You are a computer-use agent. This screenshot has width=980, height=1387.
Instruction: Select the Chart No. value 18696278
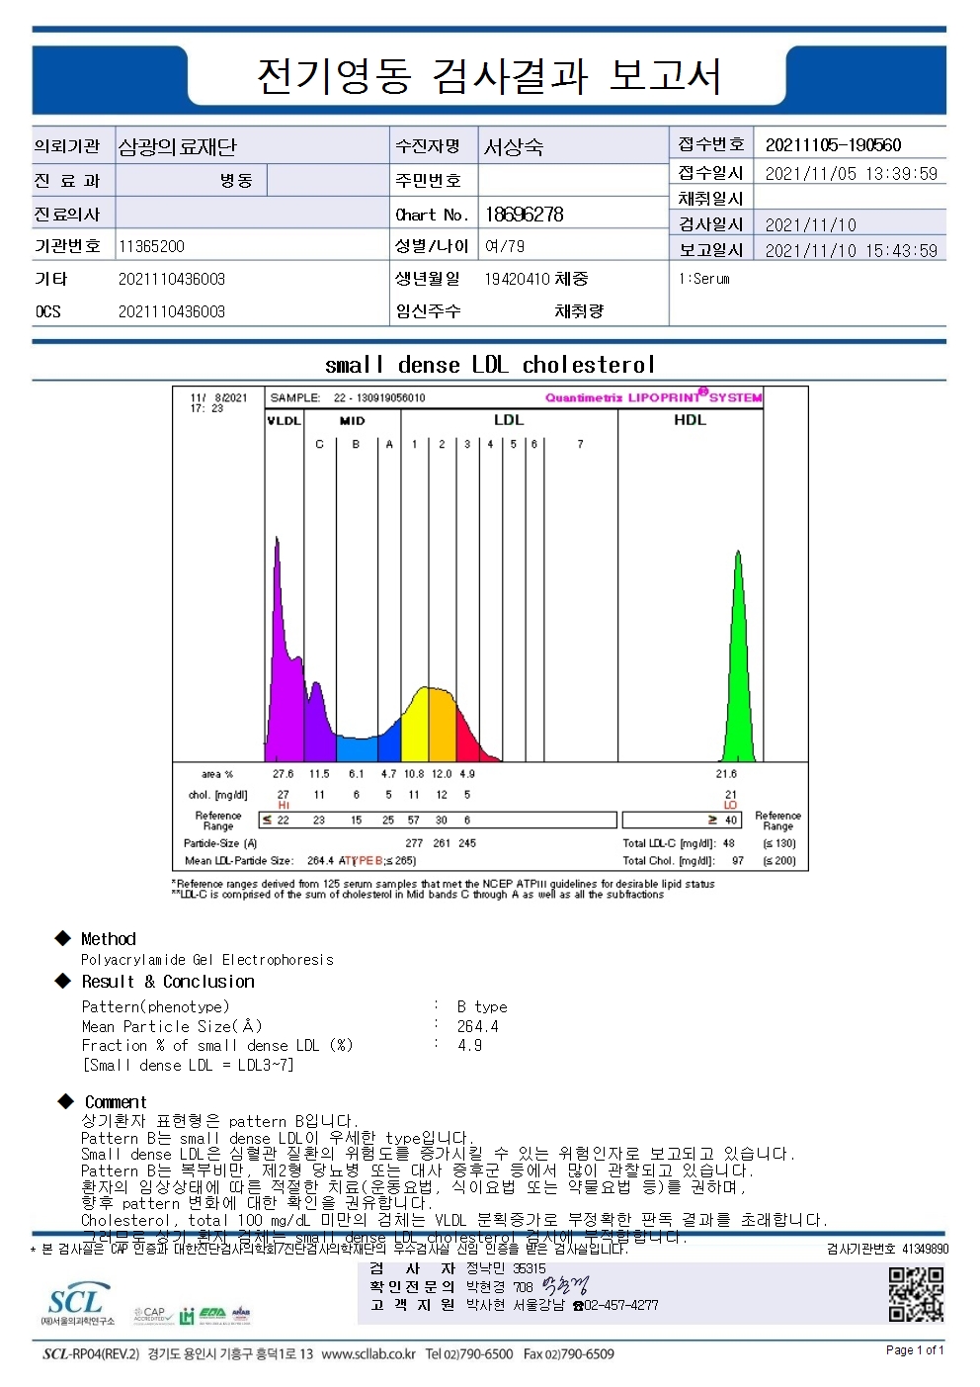(524, 215)
